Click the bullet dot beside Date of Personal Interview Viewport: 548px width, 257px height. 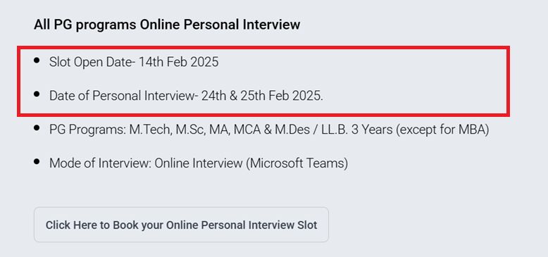[x=37, y=94]
